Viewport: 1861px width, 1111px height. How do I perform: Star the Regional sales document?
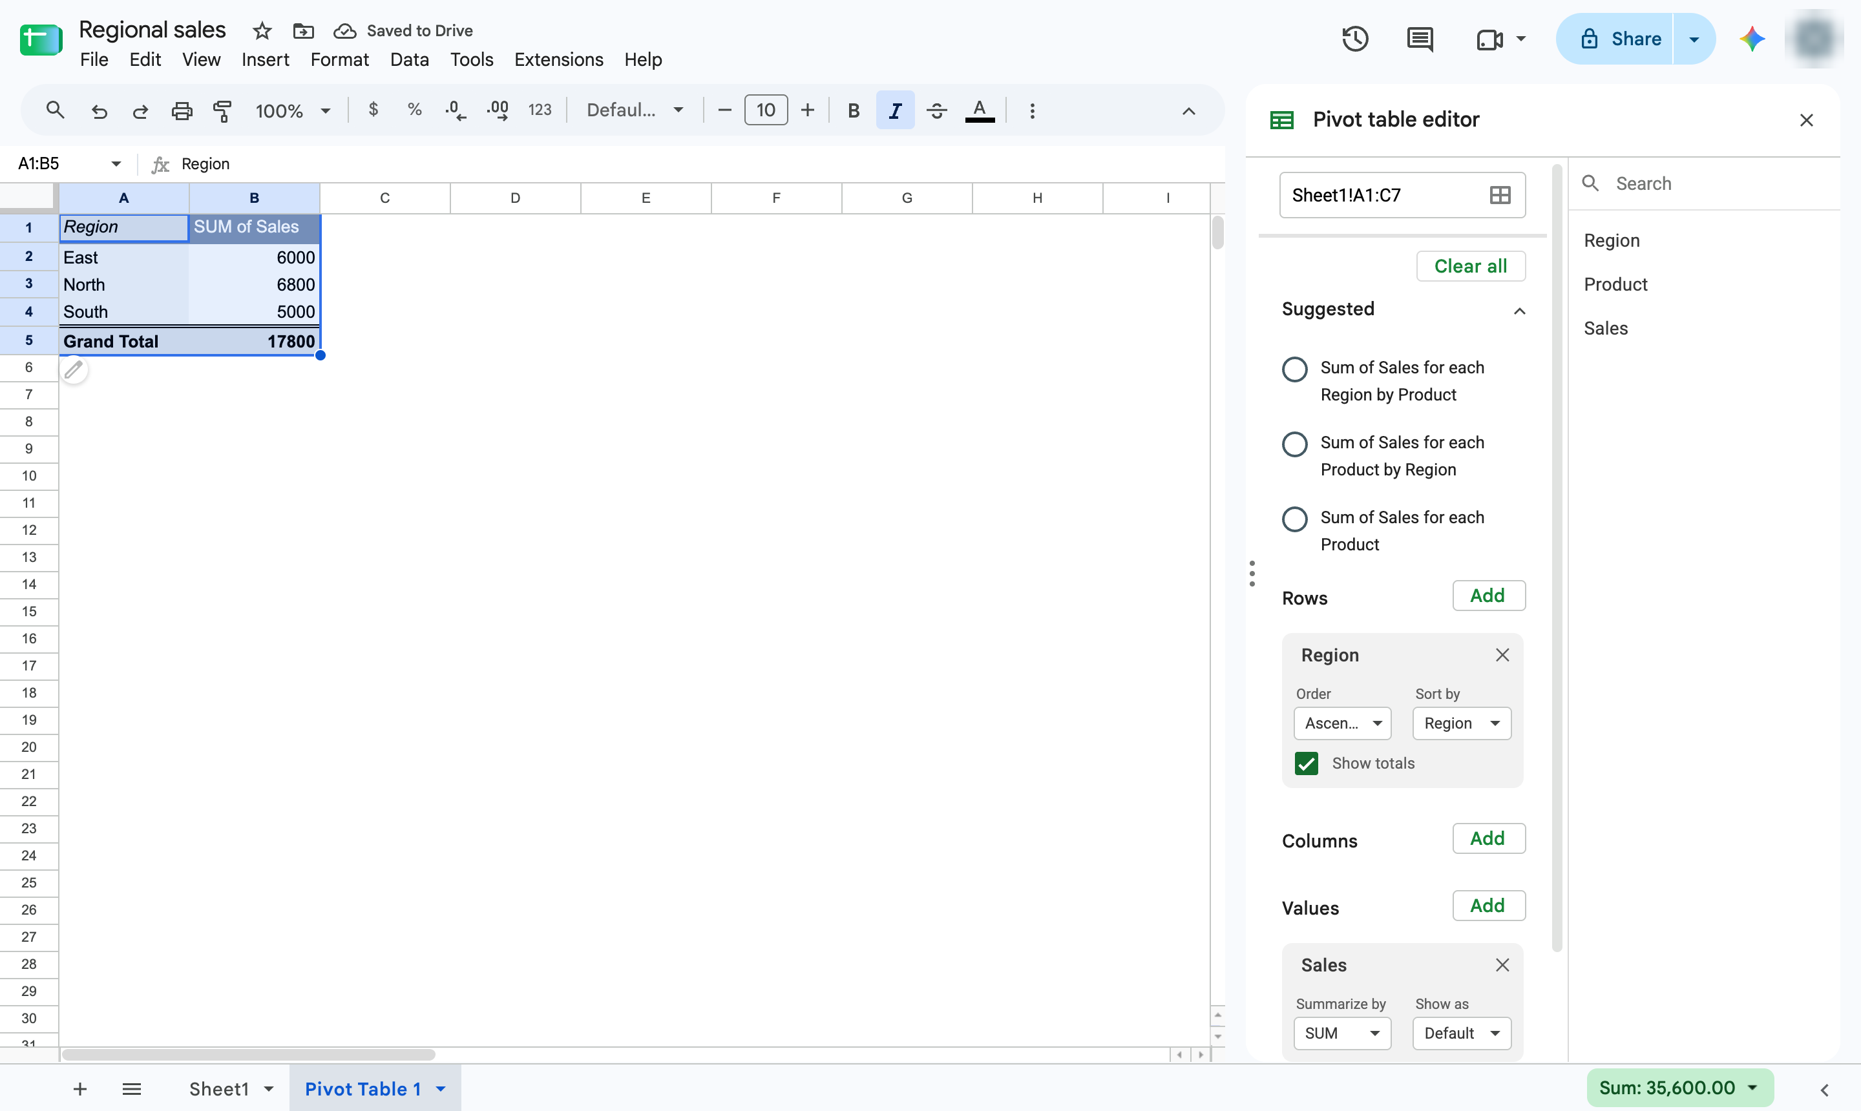[x=261, y=31]
